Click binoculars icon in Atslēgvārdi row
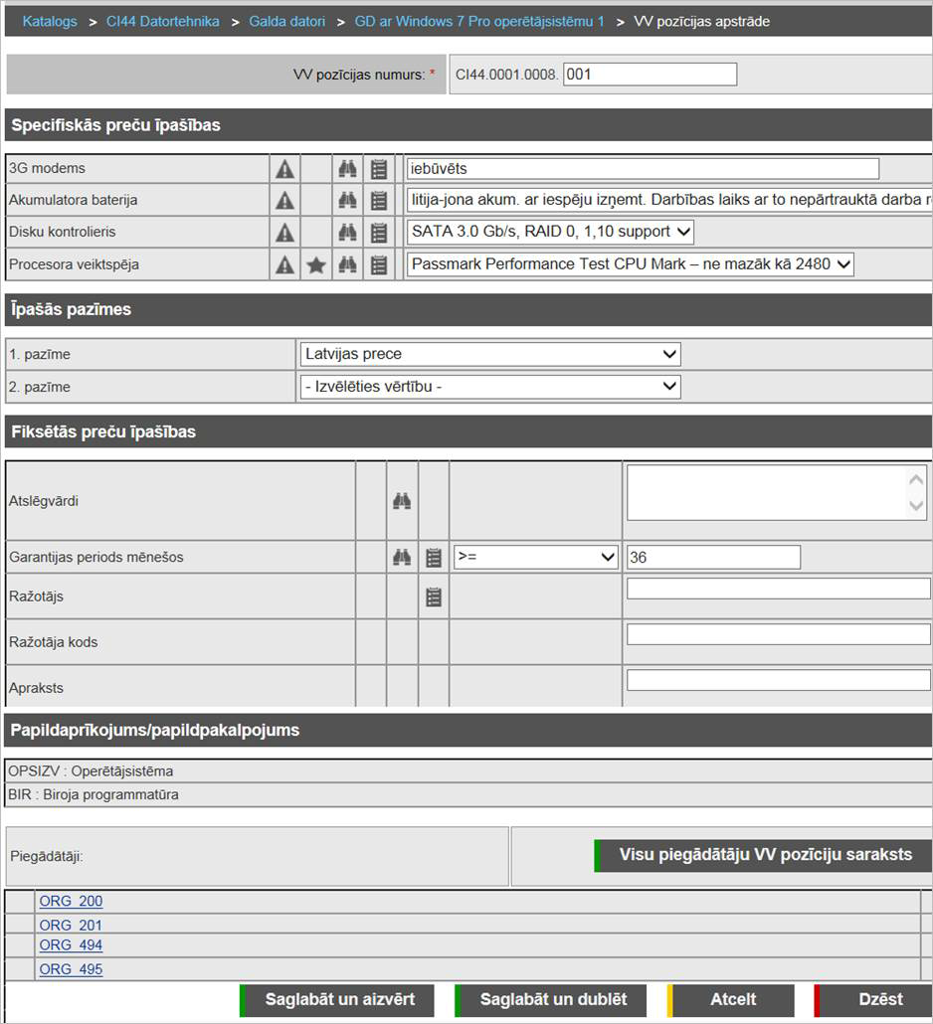This screenshot has height=1024, width=933. 402,501
